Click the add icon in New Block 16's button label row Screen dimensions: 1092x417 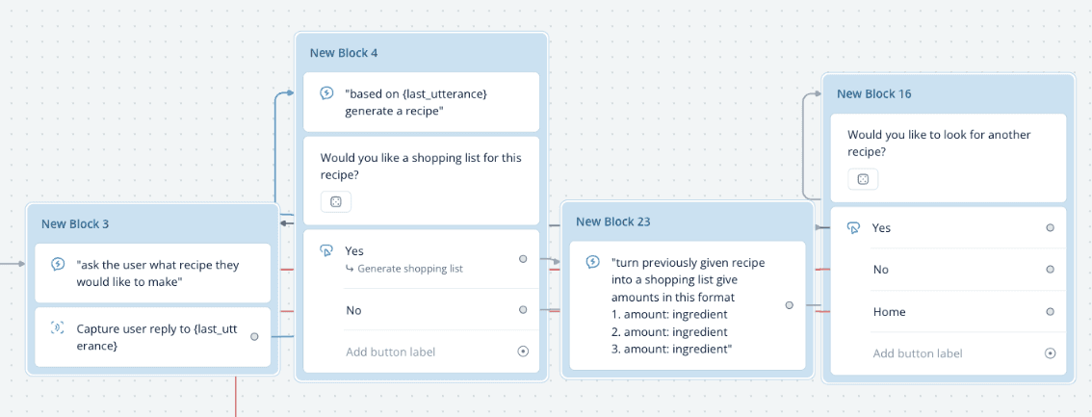coord(1050,353)
